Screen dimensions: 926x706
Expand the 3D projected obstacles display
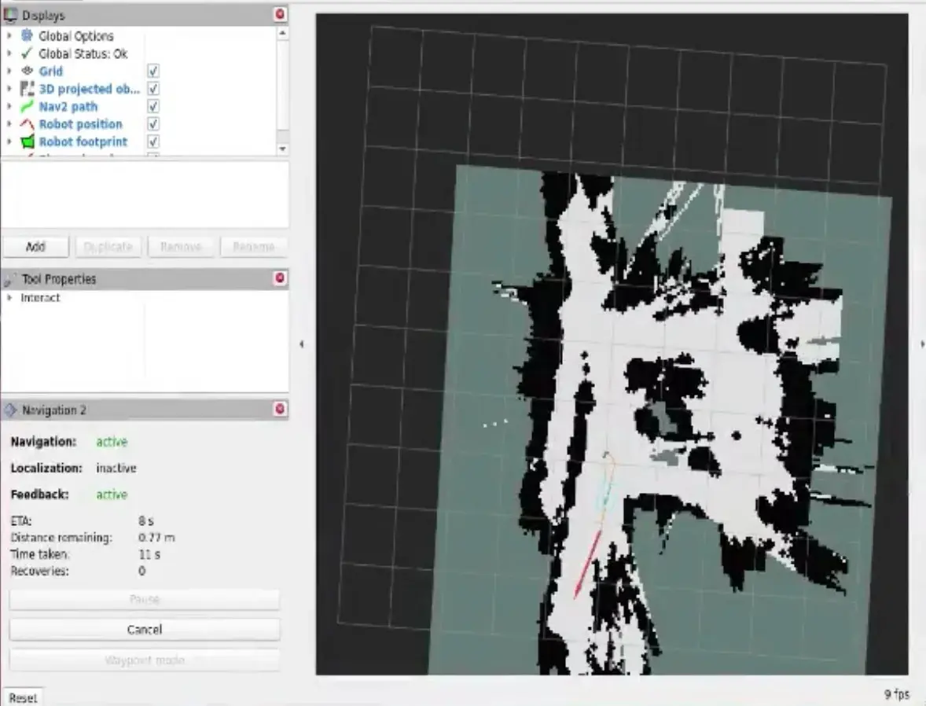click(x=9, y=89)
